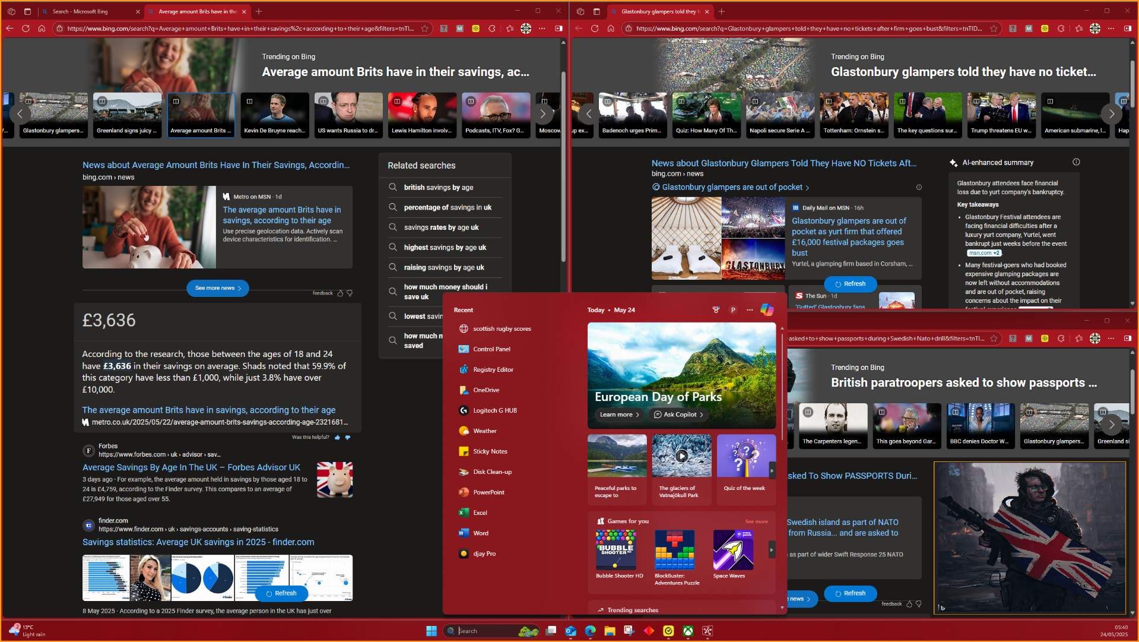The width and height of the screenshot is (1139, 642).
Task: Open the search panel's more options menu
Action: click(750, 310)
